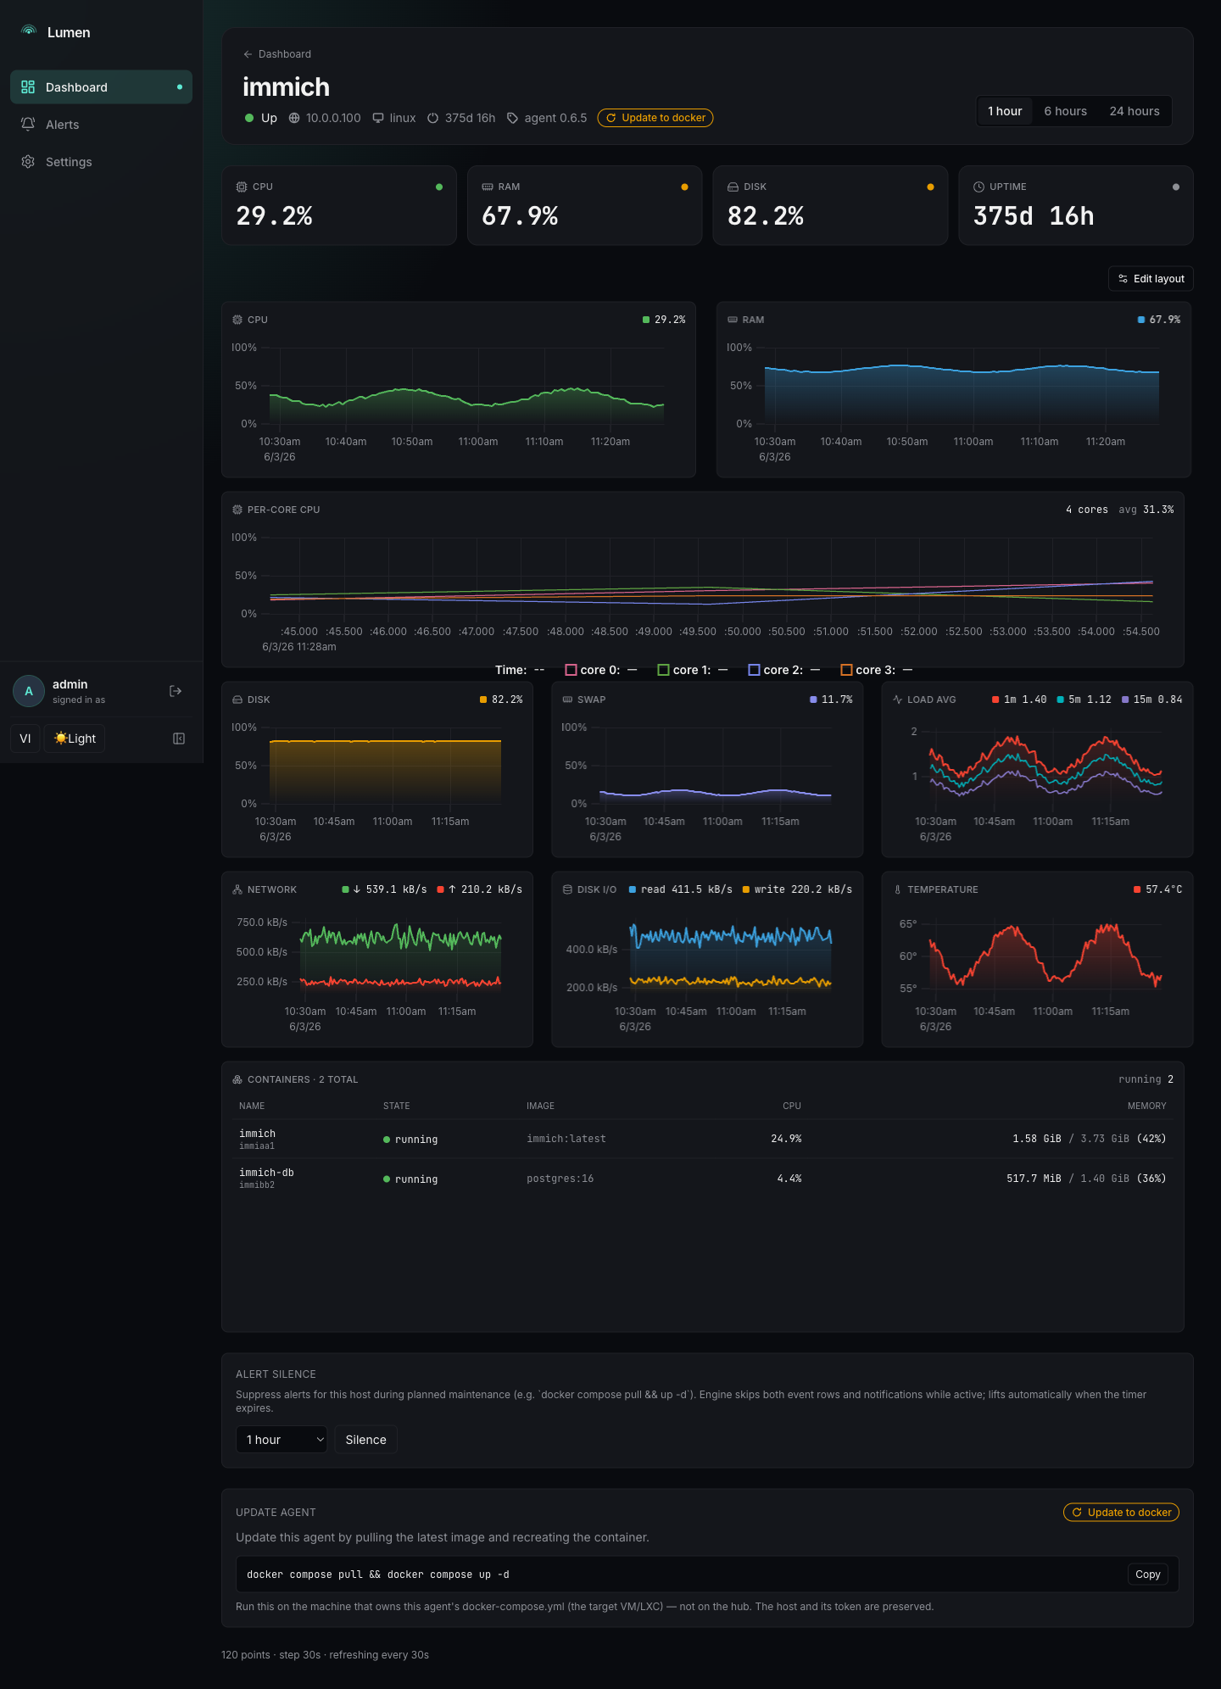Click the Settings gear icon in sidebar
Screen dimensions: 1221x1689
[28, 161]
